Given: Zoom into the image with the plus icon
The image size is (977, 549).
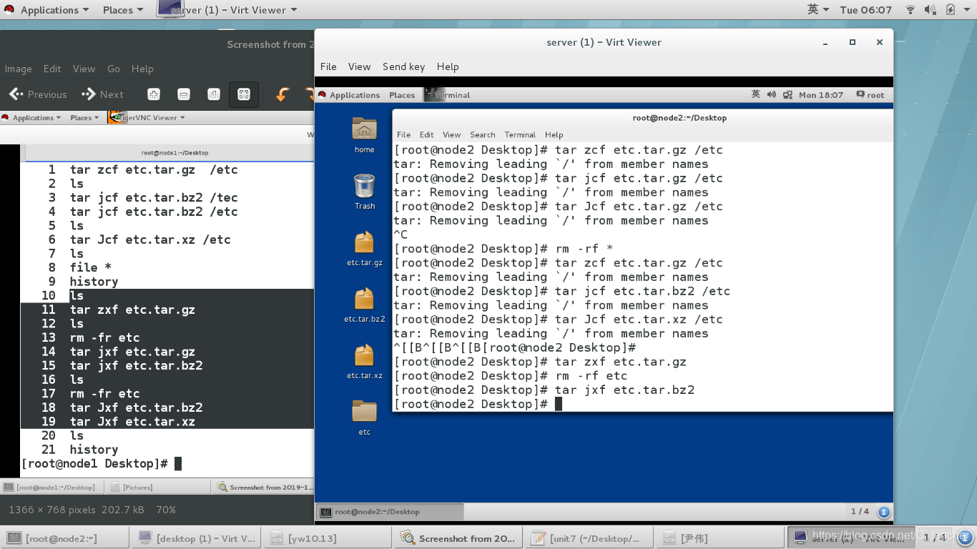Looking at the screenshot, I should [x=154, y=94].
